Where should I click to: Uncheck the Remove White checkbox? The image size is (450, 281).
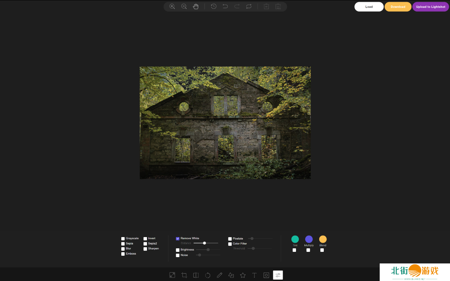coord(178,238)
